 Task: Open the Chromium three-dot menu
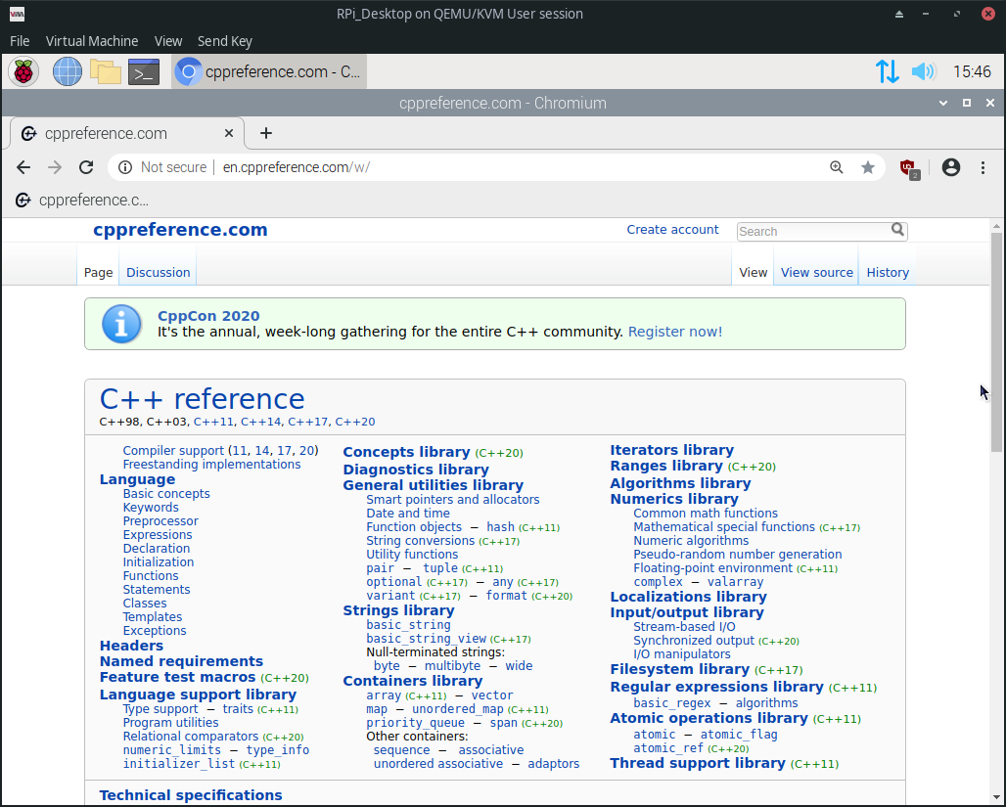pyautogui.click(x=983, y=167)
